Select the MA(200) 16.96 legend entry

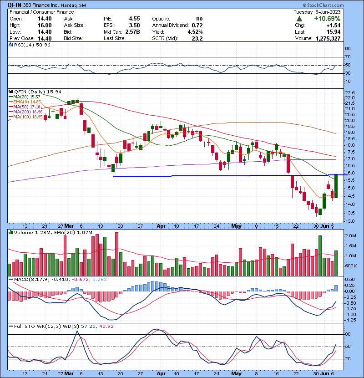coord(25,112)
